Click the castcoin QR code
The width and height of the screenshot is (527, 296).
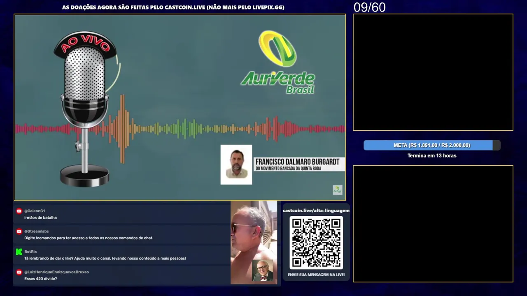pos(316,243)
